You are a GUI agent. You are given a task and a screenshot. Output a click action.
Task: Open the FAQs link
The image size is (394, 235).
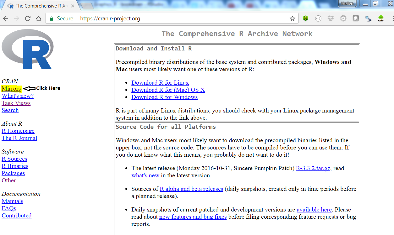[x=9, y=208]
